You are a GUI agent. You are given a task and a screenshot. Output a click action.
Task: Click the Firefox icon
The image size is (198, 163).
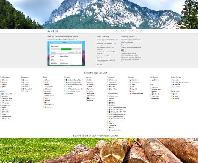(2, 85)
